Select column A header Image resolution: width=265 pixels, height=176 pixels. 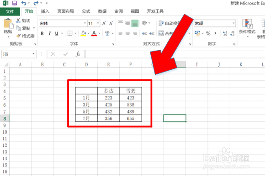[x=20, y=64]
